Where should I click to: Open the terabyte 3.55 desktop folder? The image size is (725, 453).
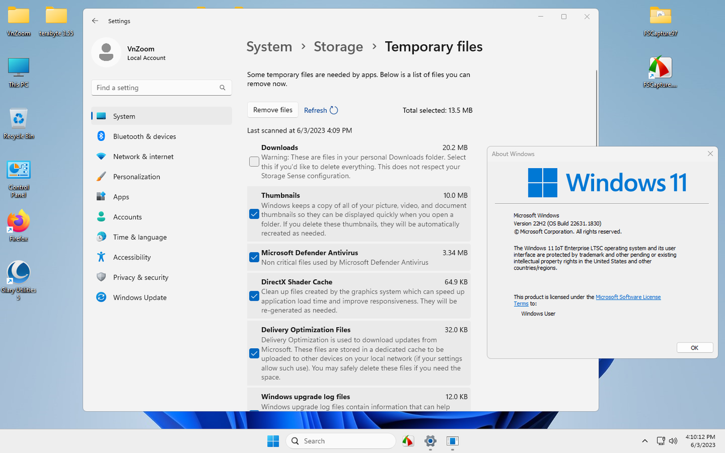click(x=56, y=21)
